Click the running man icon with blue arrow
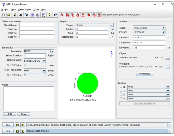The width and height of the screenshot is (174, 136). tap(26, 15)
